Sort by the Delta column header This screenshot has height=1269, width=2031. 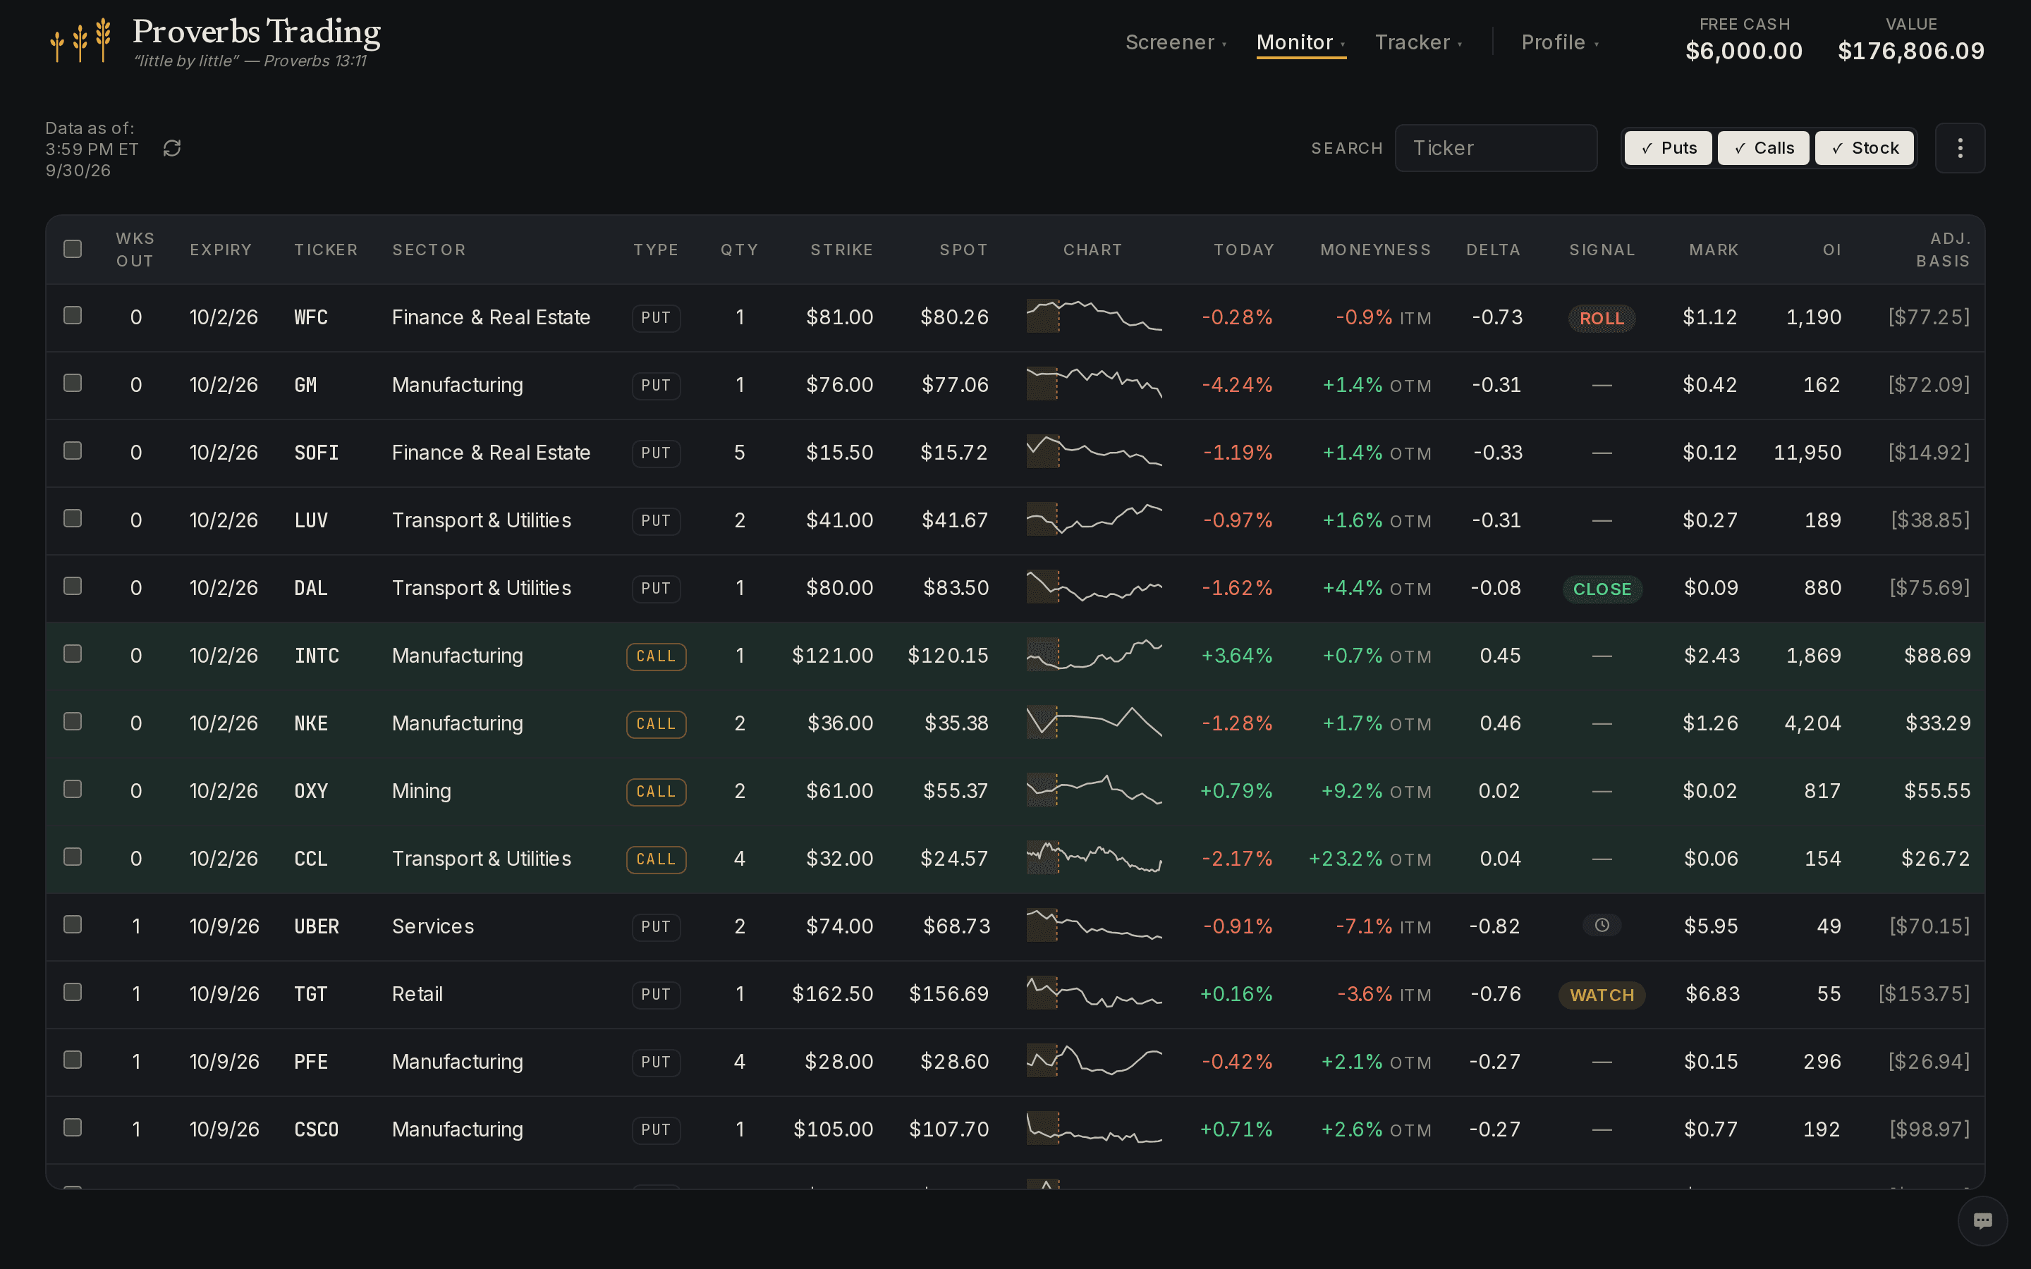[x=1493, y=250]
